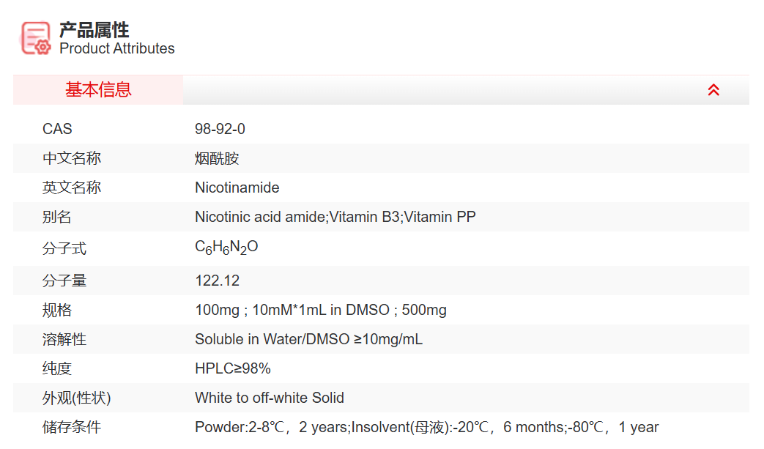Collapse the 基本信息 section with the red chevron
The image size is (764, 449).
[713, 90]
